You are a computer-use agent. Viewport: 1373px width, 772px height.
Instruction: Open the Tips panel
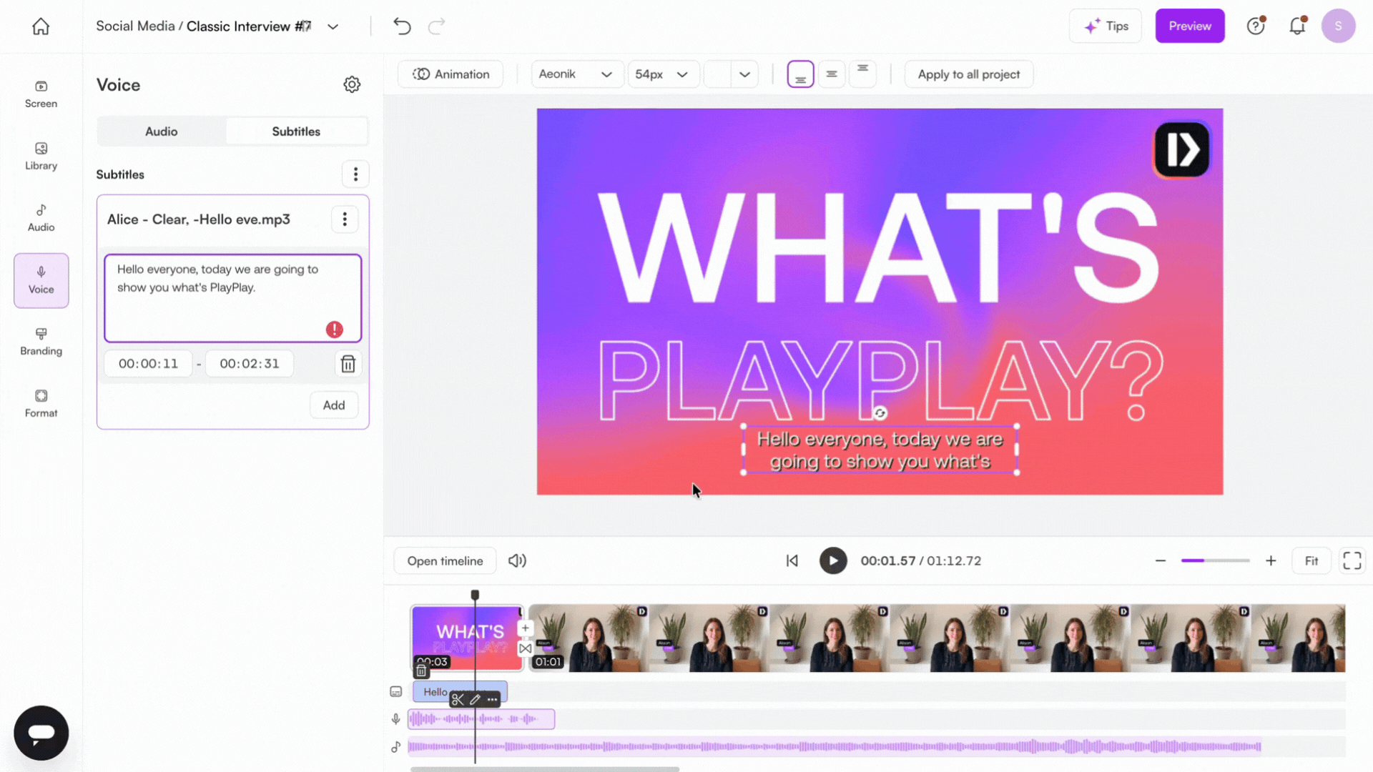(1106, 26)
